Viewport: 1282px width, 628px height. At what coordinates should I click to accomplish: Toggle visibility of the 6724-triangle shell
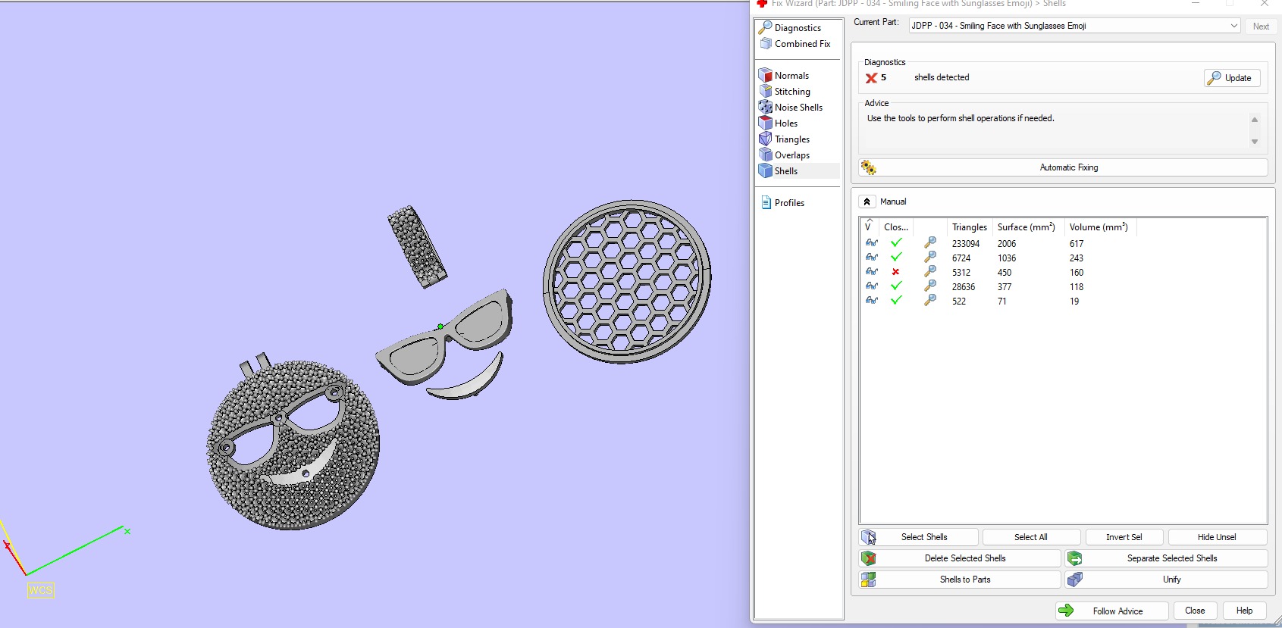872,258
